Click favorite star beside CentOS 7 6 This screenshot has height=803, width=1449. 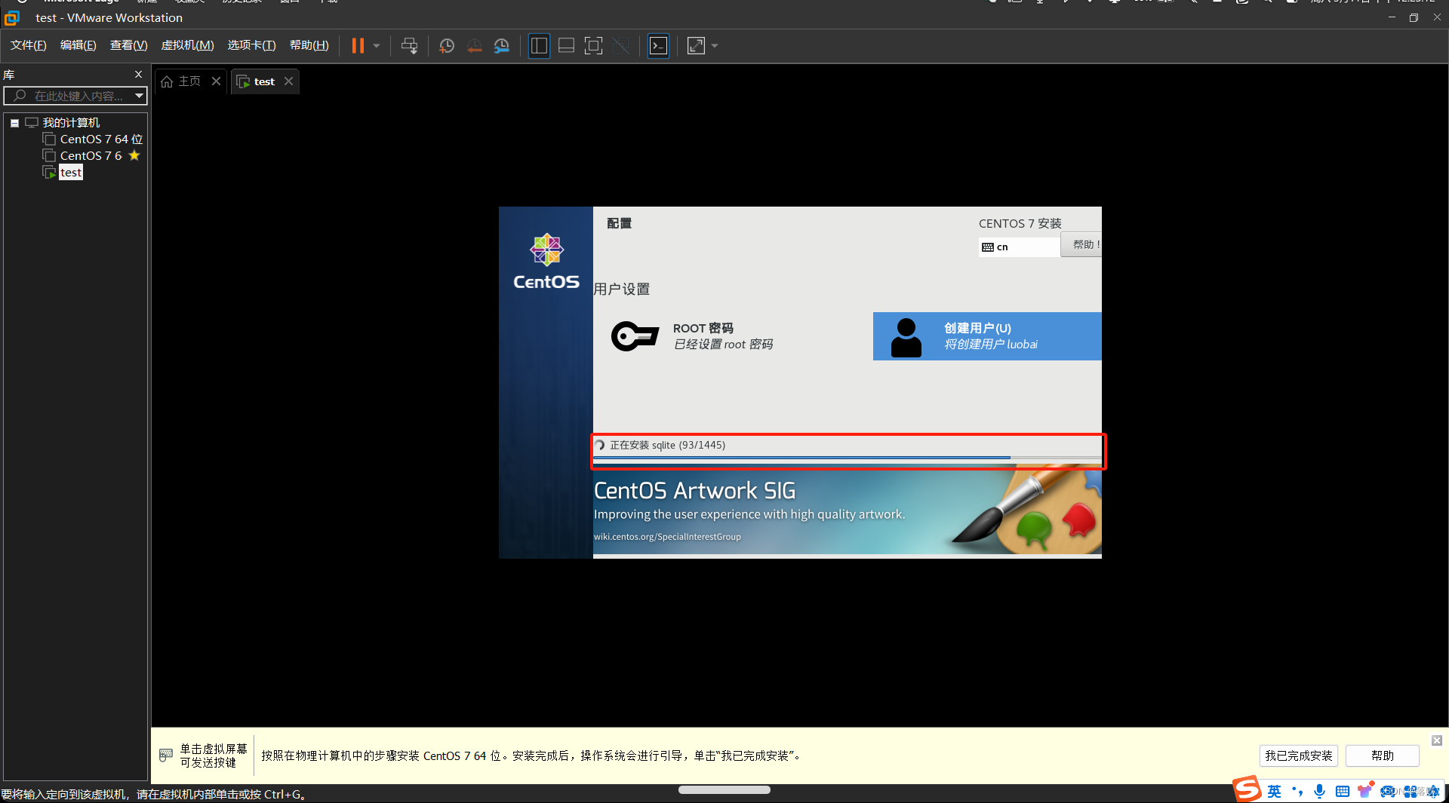(x=134, y=155)
